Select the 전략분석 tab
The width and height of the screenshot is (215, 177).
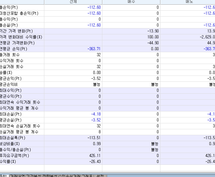pyautogui.click(x=50, y=175)
